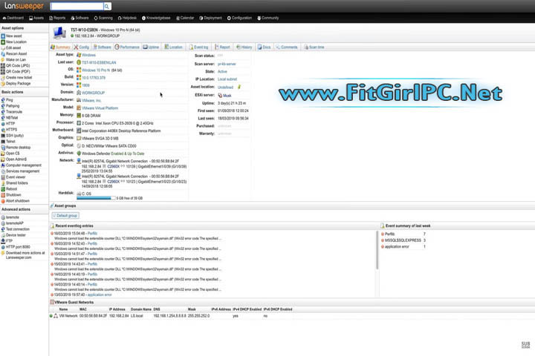Viewport: 535px width, 356px height.
Task: Click the Ping action icon
Action: (3, 99)
